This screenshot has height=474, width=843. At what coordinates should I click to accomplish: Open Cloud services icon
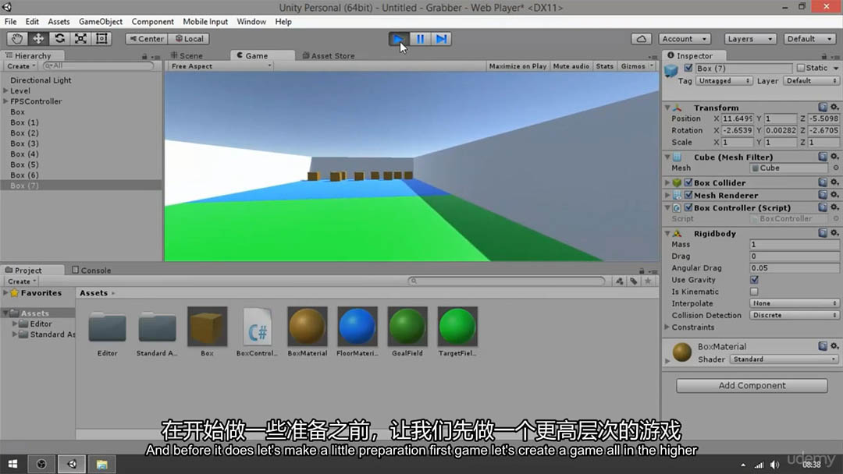click(x=642, y=39)
